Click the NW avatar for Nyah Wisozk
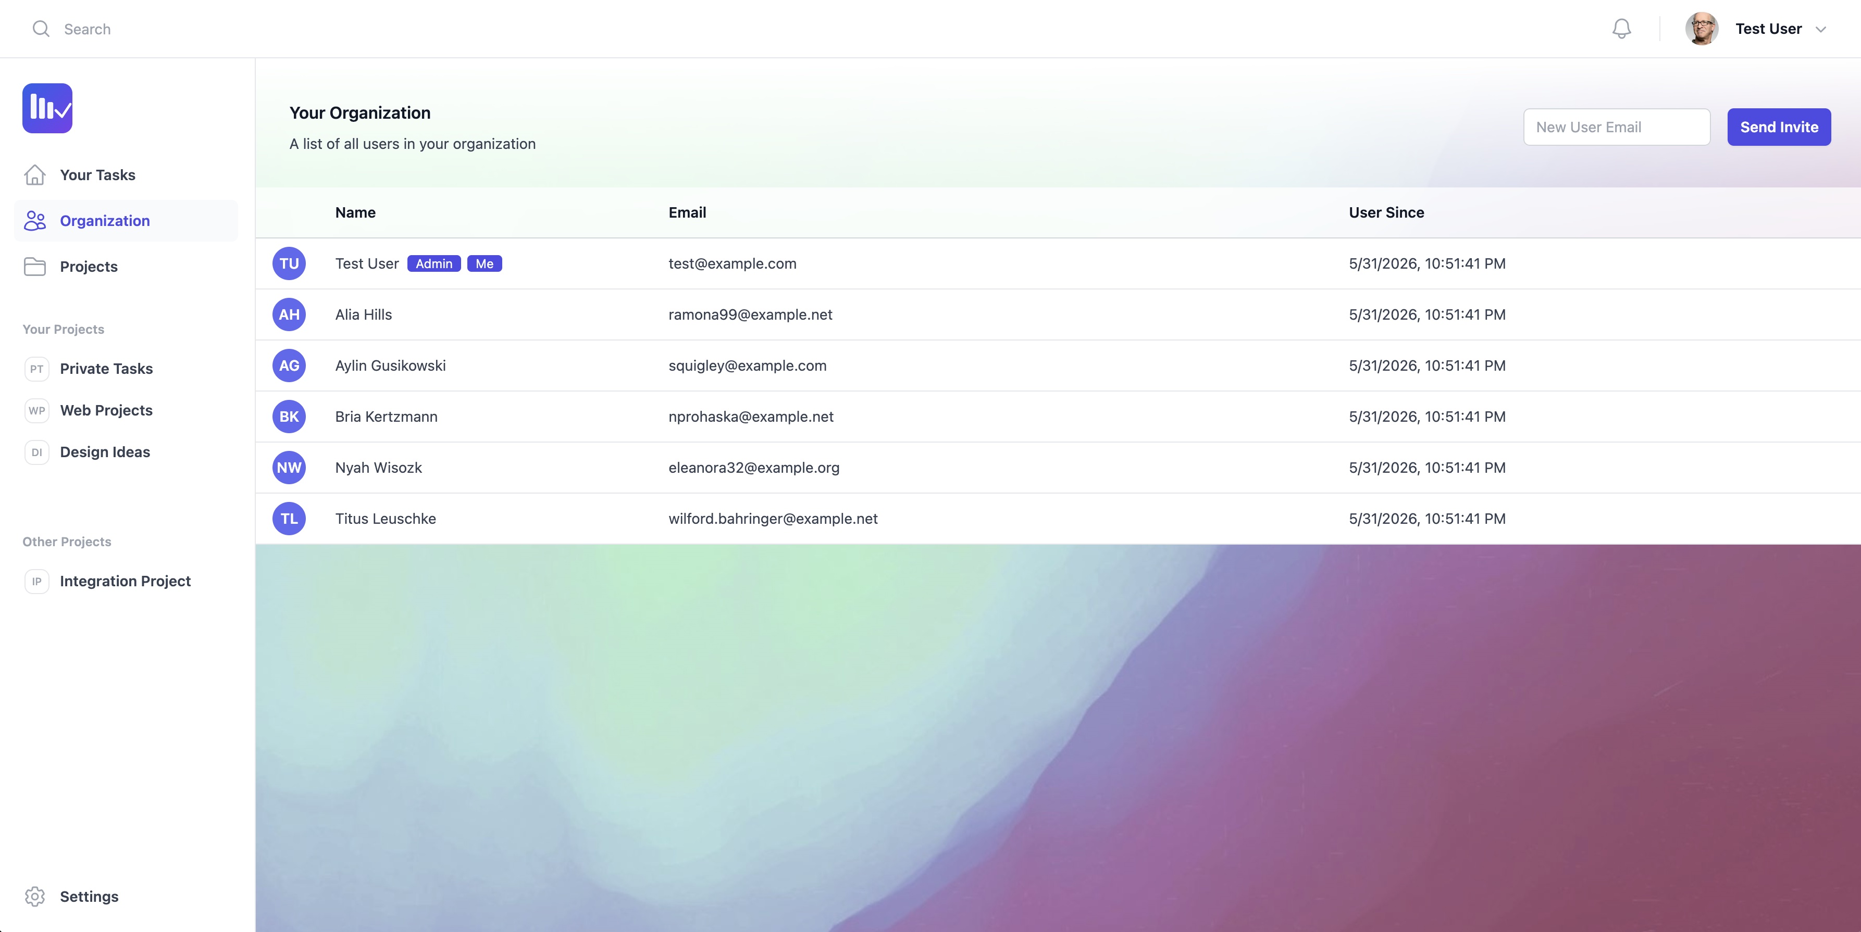 click(289, 468)
